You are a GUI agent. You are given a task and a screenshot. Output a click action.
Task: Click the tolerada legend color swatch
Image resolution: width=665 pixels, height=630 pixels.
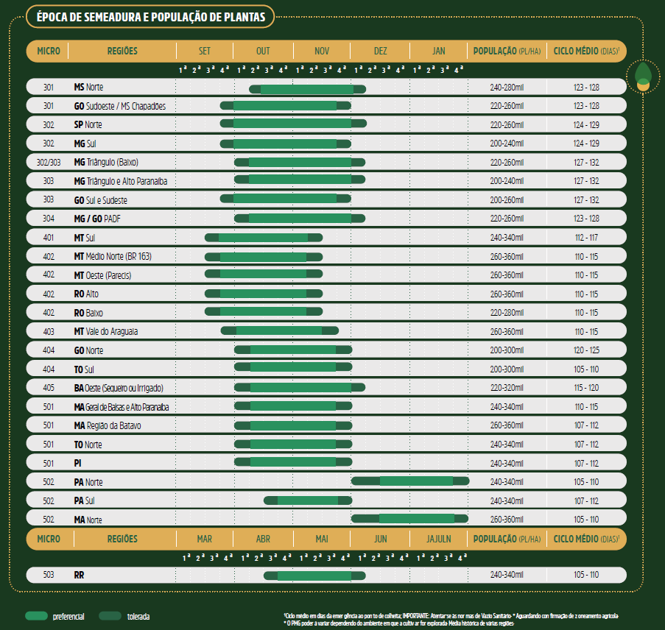coord(110,615)
